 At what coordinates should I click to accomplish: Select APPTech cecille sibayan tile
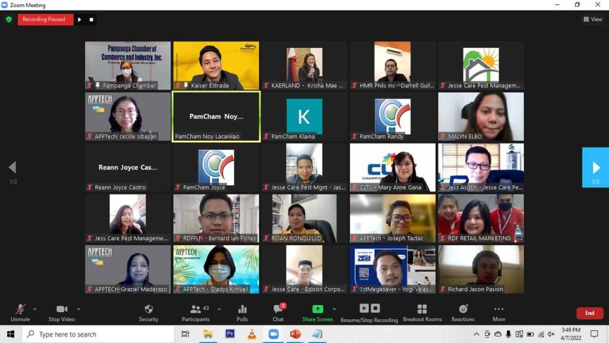(128, 117)
